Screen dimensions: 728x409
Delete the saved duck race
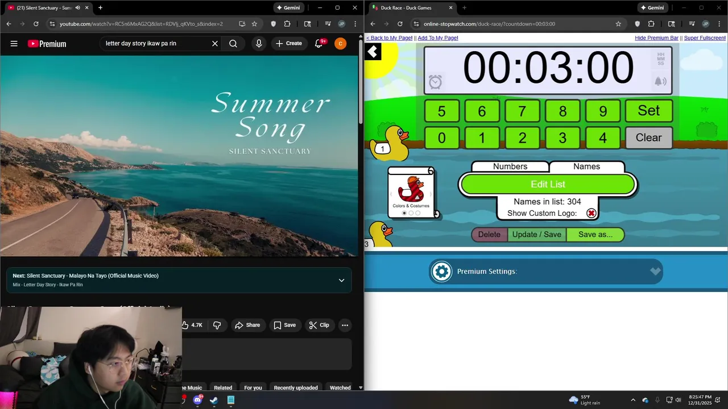[489, 235]
